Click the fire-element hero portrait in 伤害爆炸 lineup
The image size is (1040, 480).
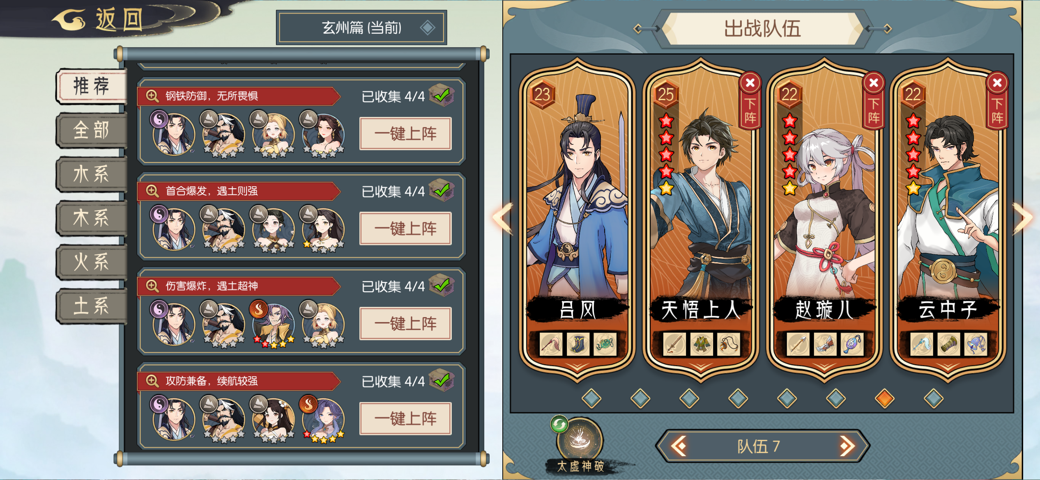tap(273, 324)
